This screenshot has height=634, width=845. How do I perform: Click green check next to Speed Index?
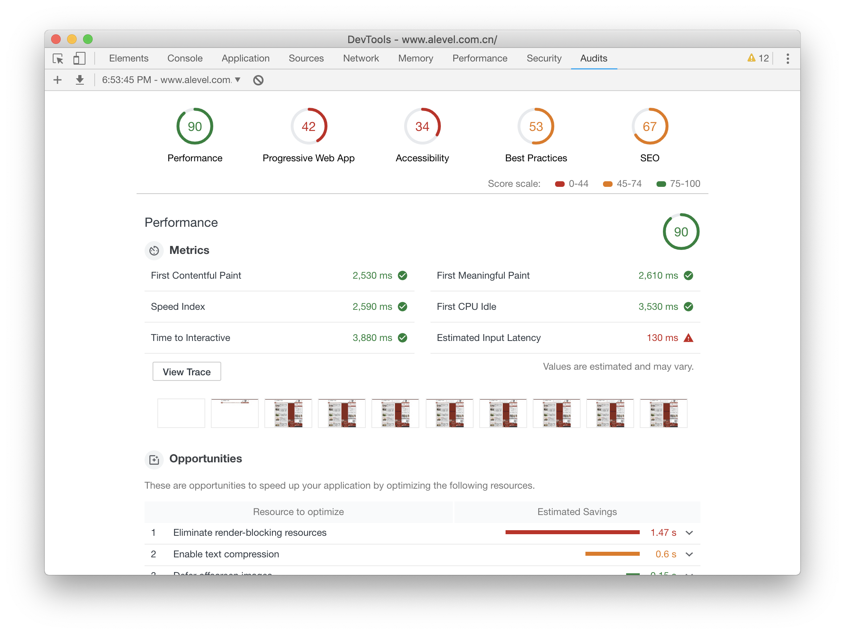click(x=403, y=307)
